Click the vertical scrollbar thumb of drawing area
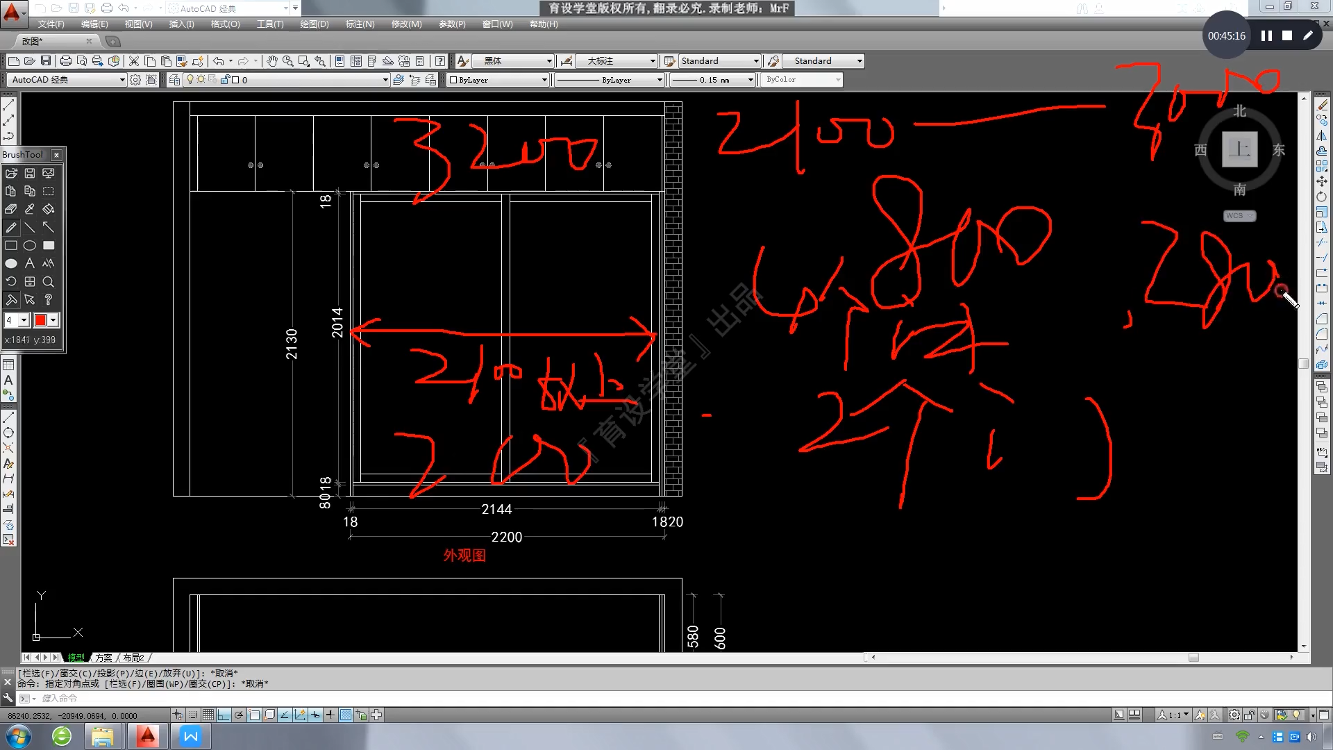The width and height of the screenshot is (1333, 750). pyautogui.click(x=1304, y=364)
